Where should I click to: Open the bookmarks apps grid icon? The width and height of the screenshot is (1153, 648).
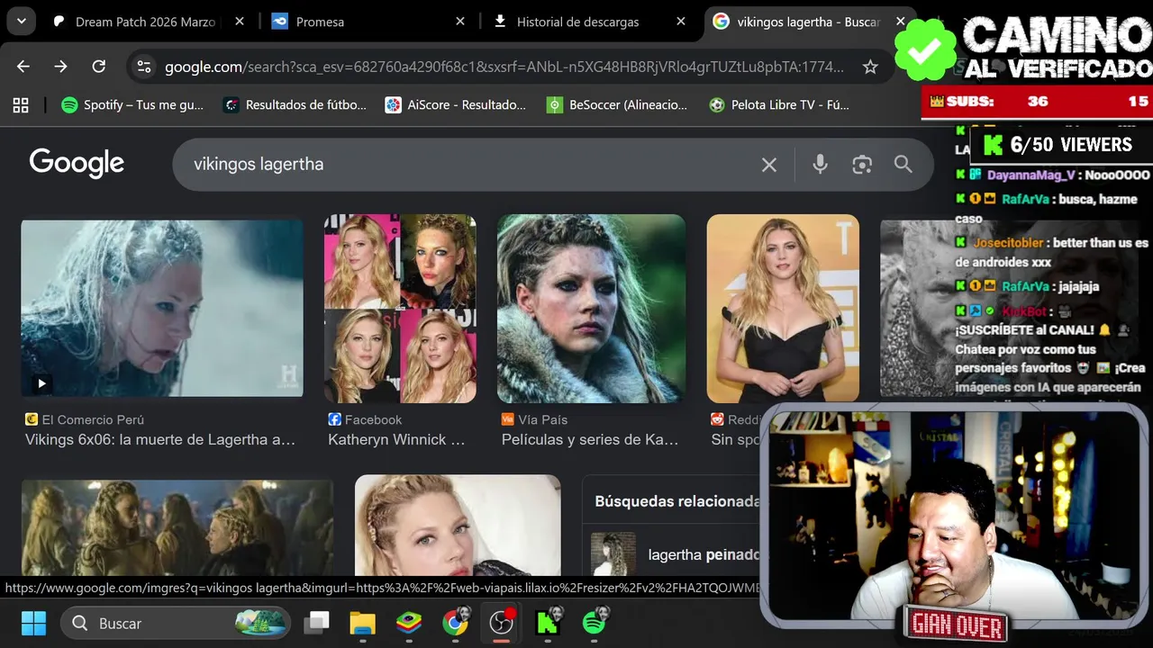(x=21, y=105)
